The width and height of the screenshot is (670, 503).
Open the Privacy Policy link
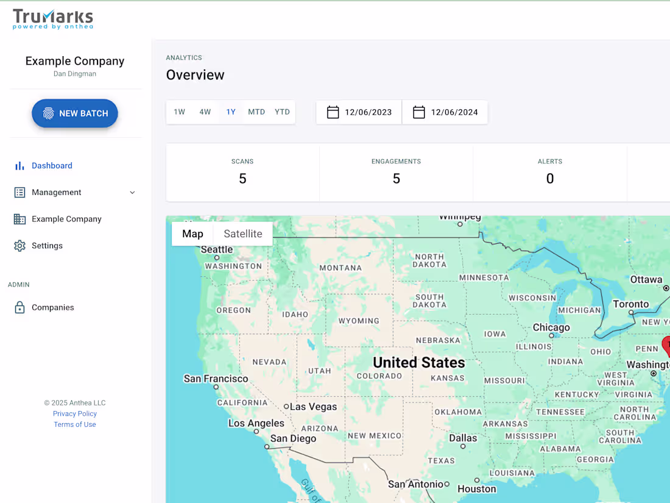coord(74,413)
